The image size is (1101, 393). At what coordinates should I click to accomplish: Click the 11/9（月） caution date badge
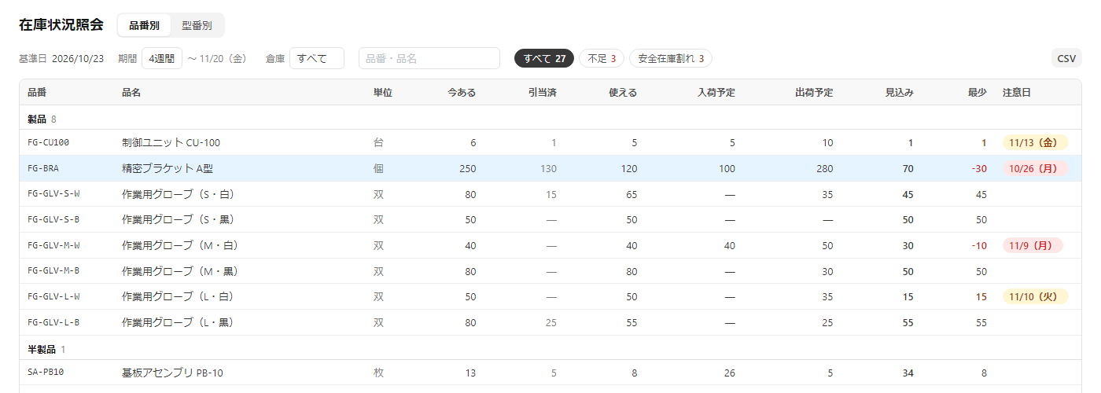coord(1033,246)
